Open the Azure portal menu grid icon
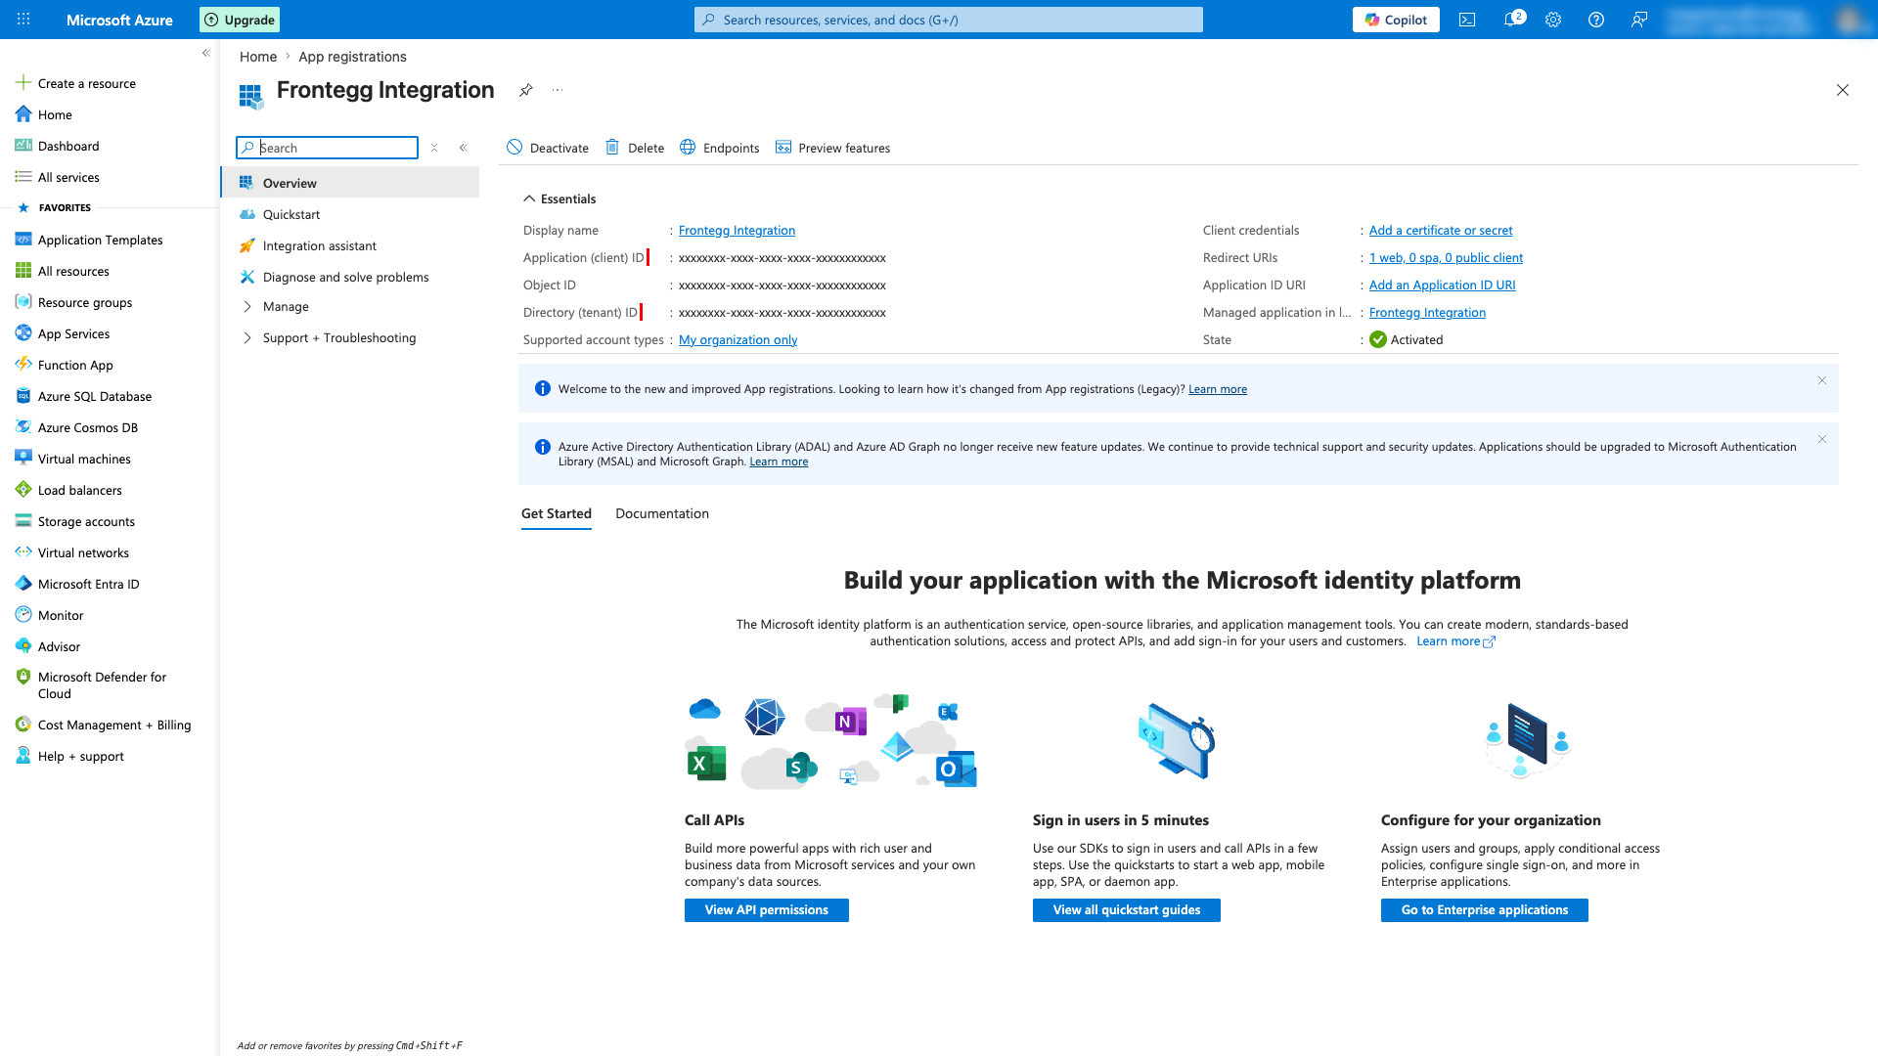This screenshot has height=1056, width=1878. coord(23,20)
